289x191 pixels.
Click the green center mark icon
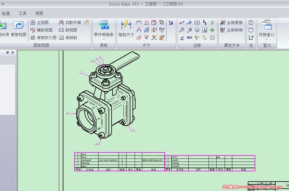(x=212, y=30)
